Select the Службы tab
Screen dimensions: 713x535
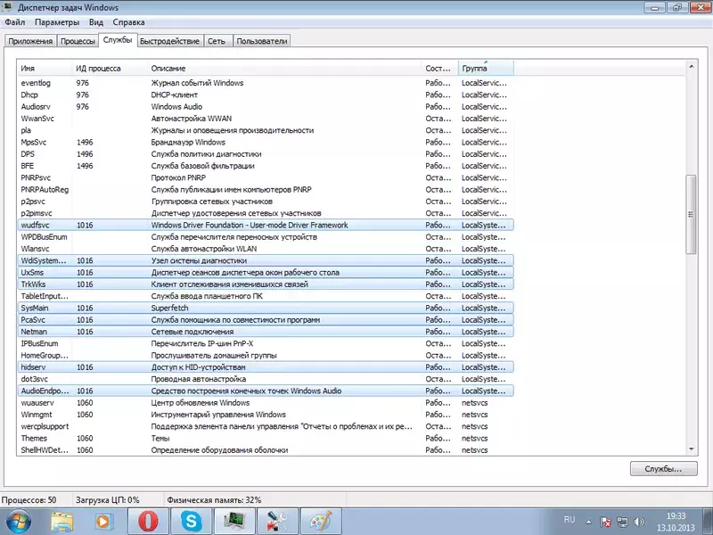[118, 39]
